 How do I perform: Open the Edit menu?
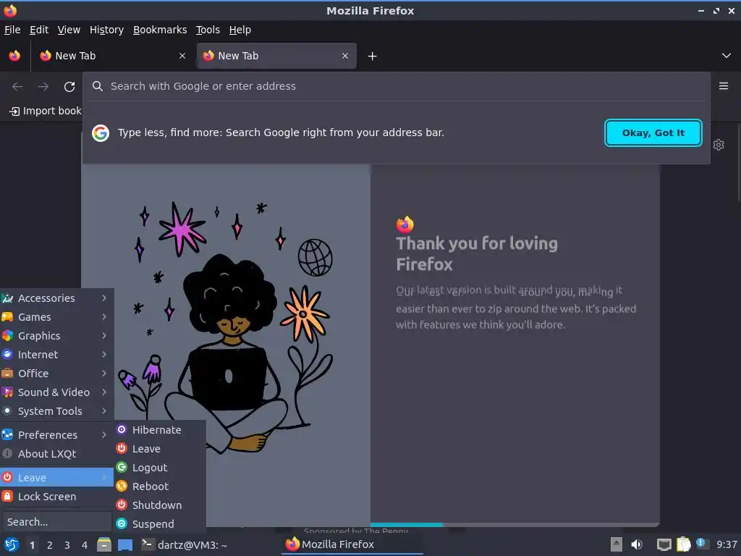point(39,30)
